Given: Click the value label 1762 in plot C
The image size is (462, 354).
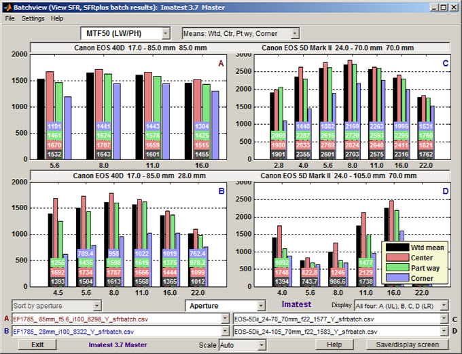Looking at the screenshot, I should (426, 155).
